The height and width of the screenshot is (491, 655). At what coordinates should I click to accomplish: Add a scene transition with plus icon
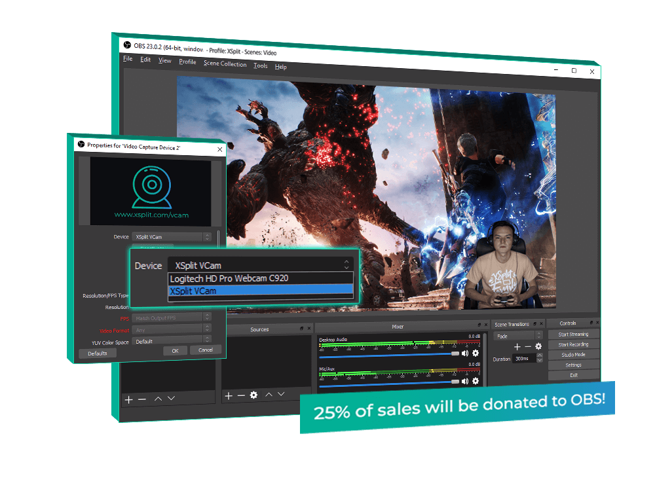point(517,347)
